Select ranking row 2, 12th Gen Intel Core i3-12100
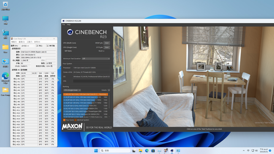Viewport: 274px width, 154px height. point(86,97)
